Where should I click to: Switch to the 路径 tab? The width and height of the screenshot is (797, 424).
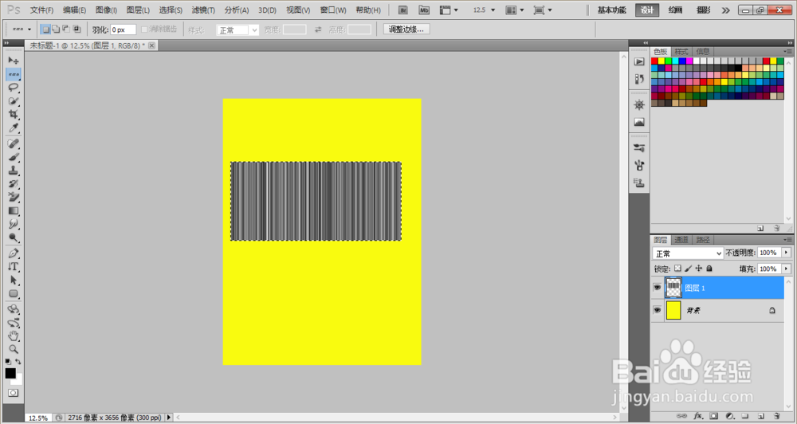tap(702, 239)
